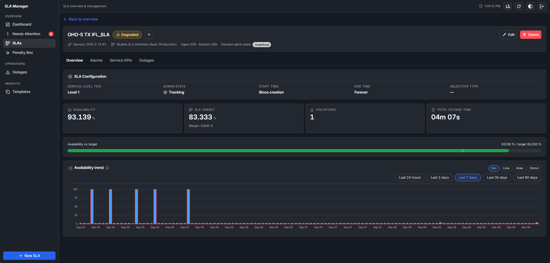Go back to overview link

pos(81,19)
